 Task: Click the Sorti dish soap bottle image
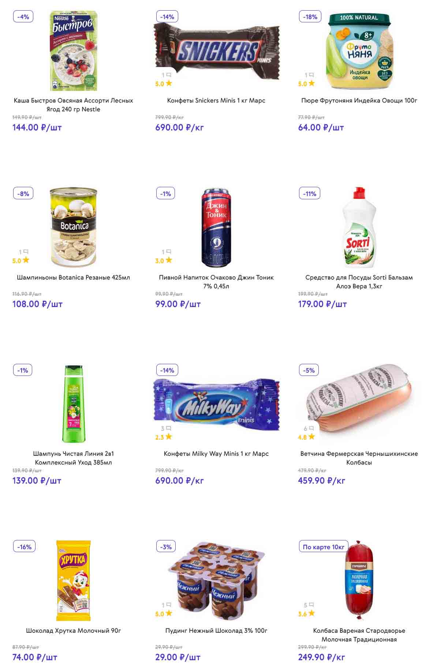pos(359,227)
